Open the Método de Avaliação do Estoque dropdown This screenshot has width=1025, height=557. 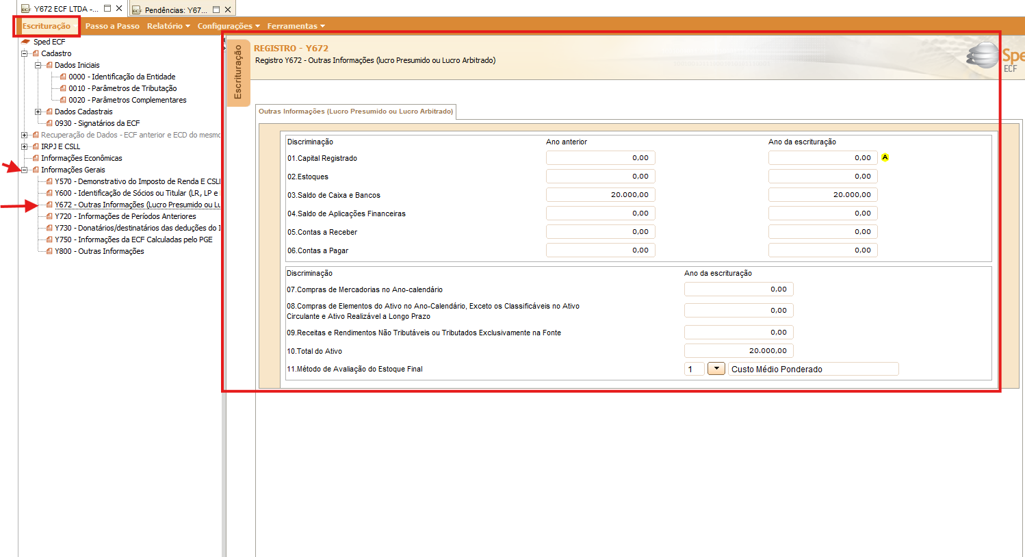pos(716,369)
